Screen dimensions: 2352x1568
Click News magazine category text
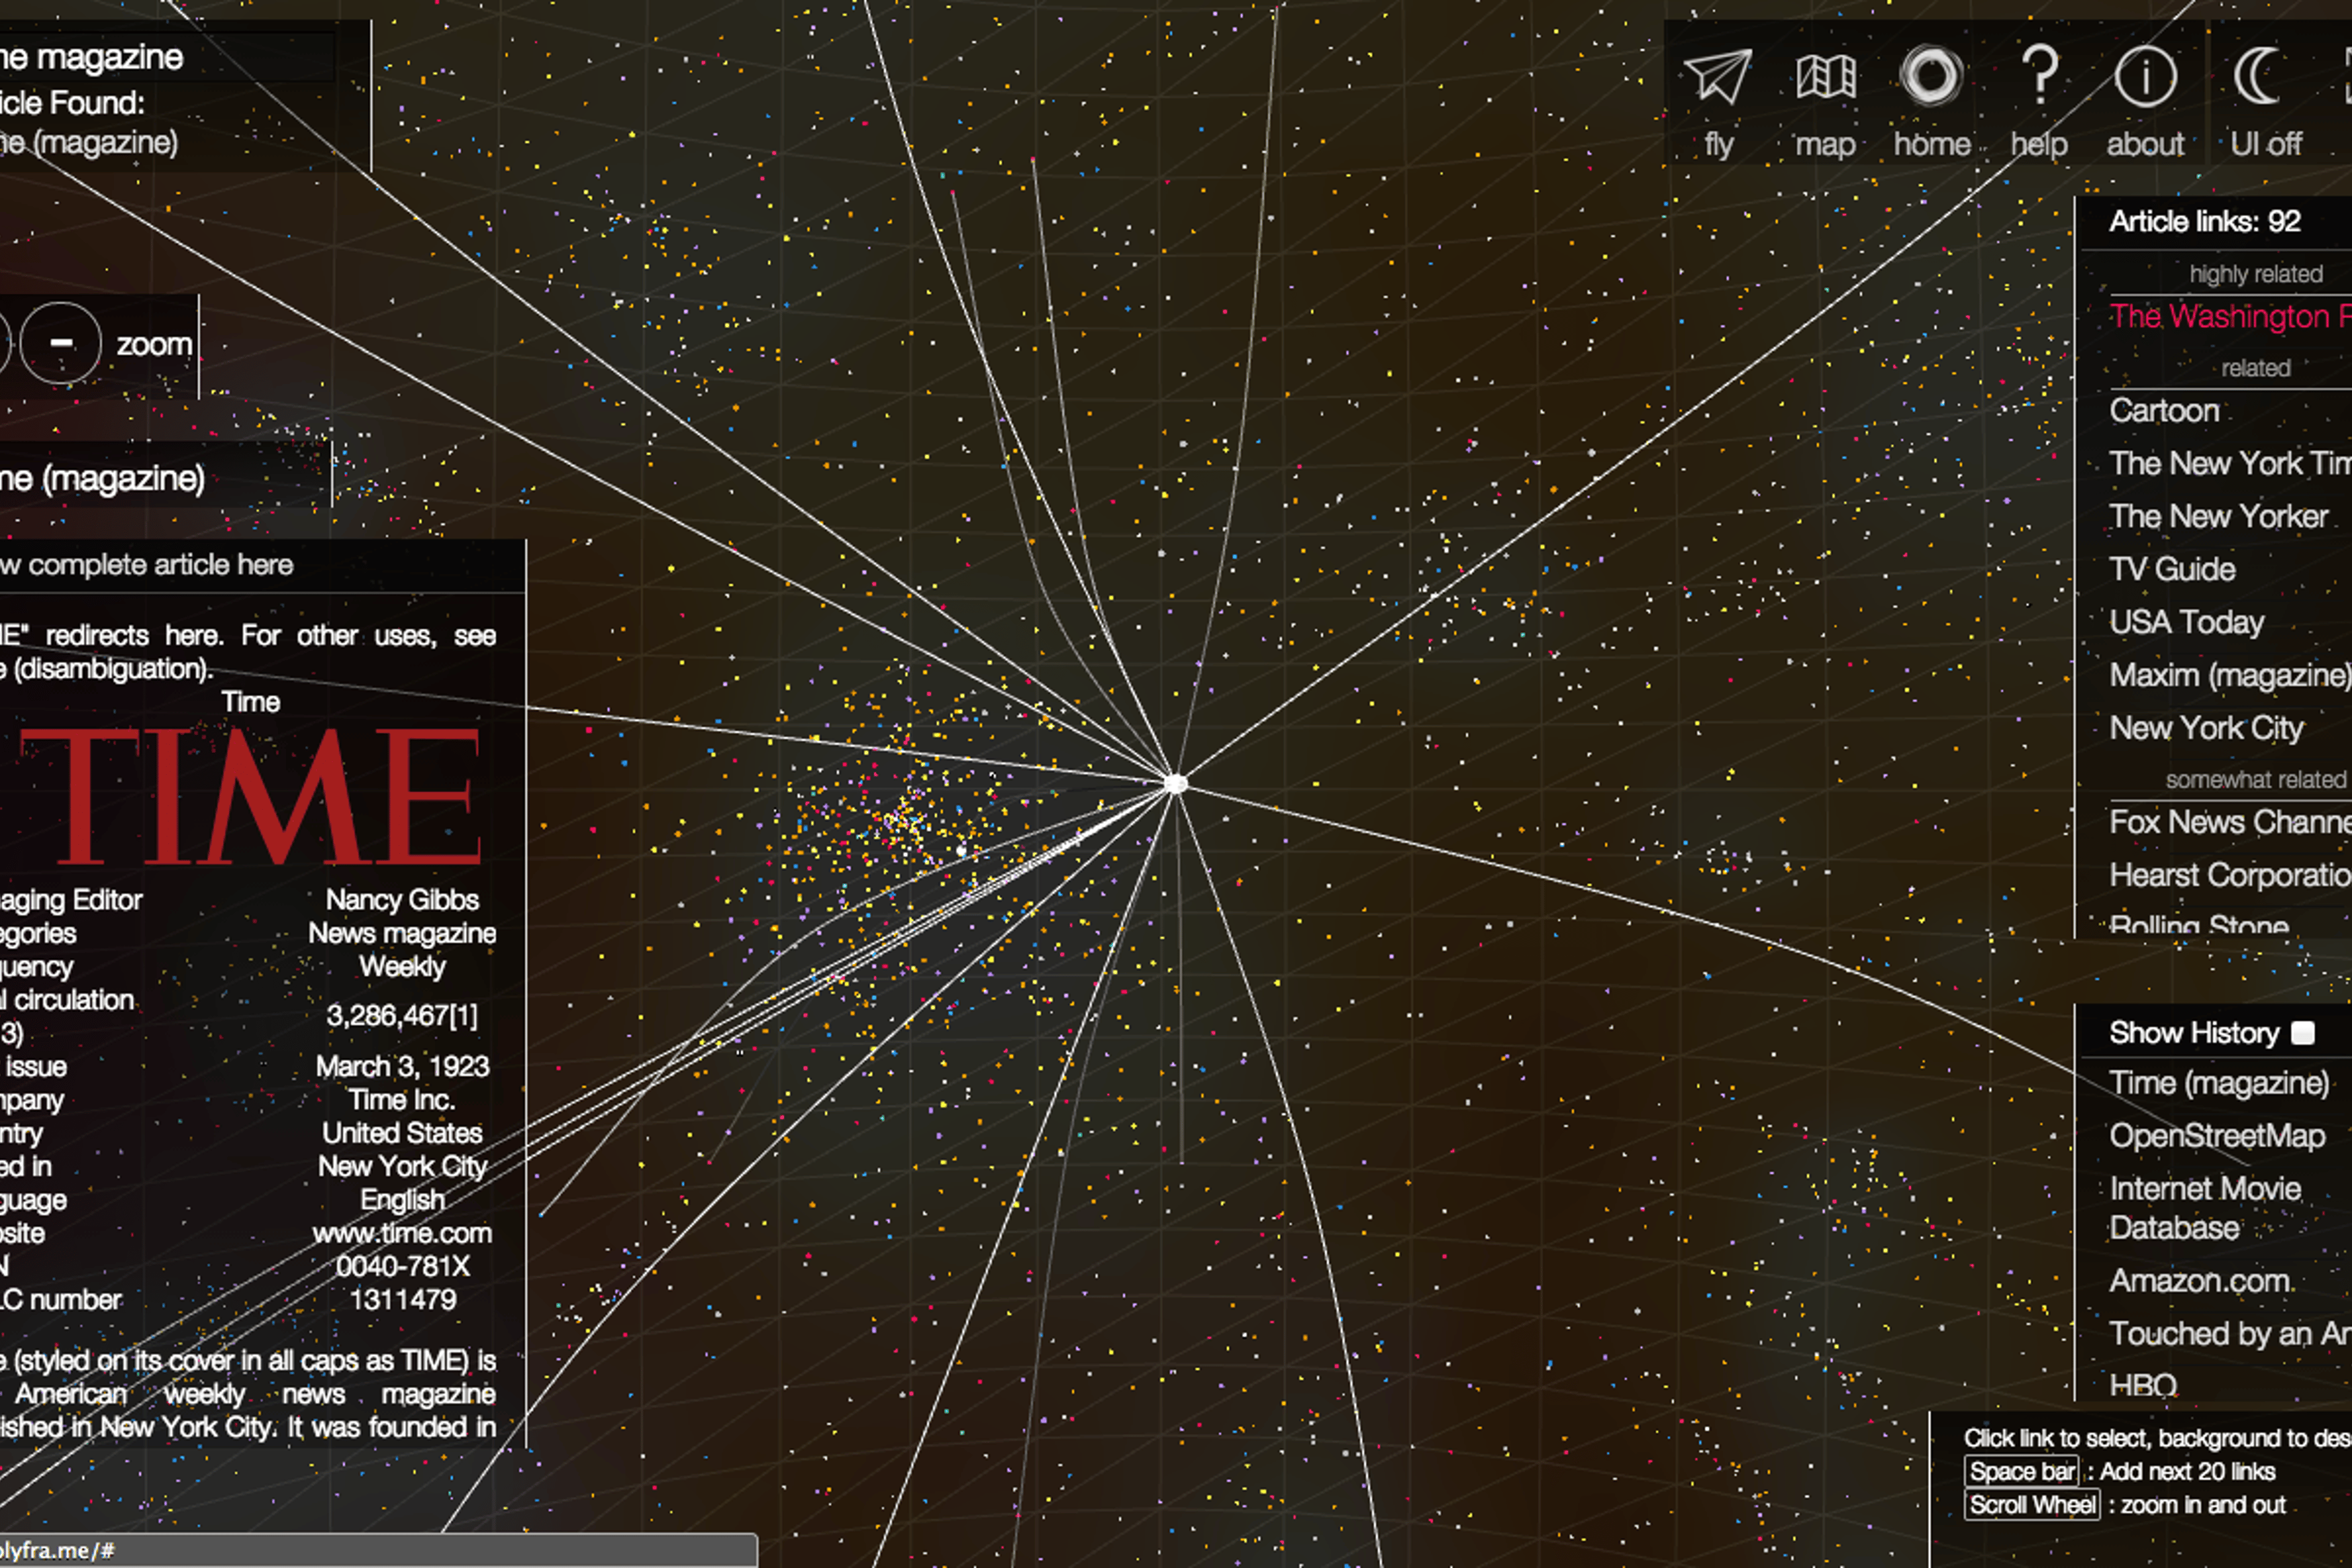pos(402,933)
